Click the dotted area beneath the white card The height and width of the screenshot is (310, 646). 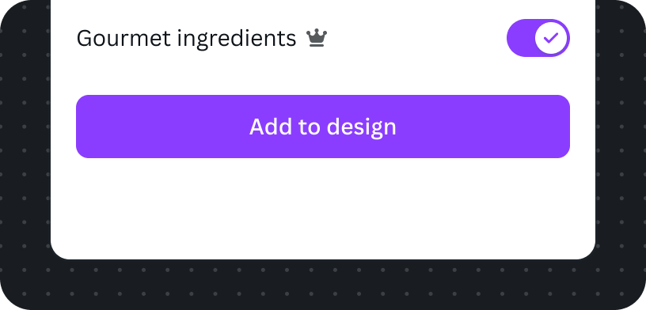click(x=323, y=285)
